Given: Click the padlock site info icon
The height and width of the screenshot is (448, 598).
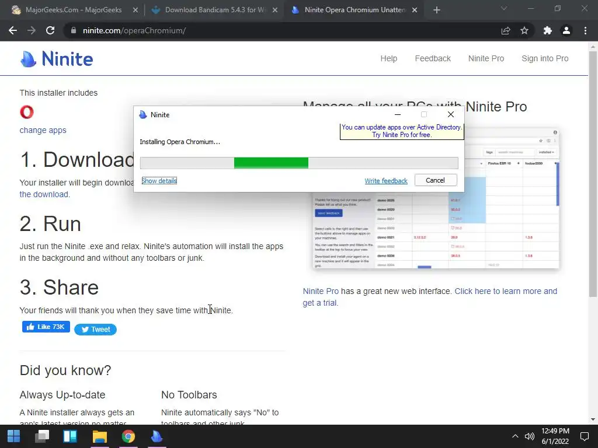Looking at the screenshot, I should (x=74, y=30).
